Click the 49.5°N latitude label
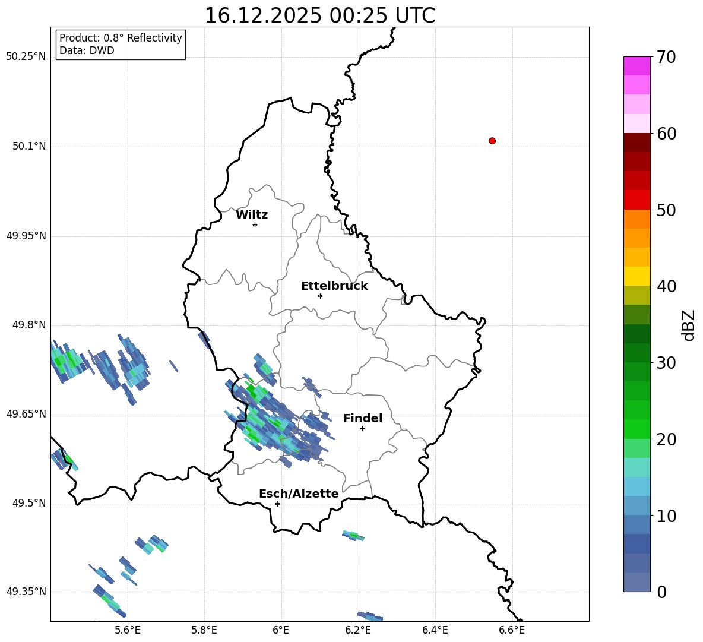The width and height of the screenshot is (703, 642). (x=28, y=503)
